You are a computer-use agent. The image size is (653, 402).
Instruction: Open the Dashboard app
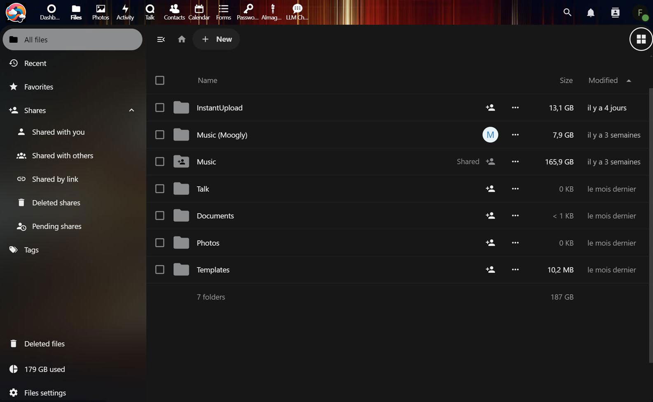tap(50, 12)
